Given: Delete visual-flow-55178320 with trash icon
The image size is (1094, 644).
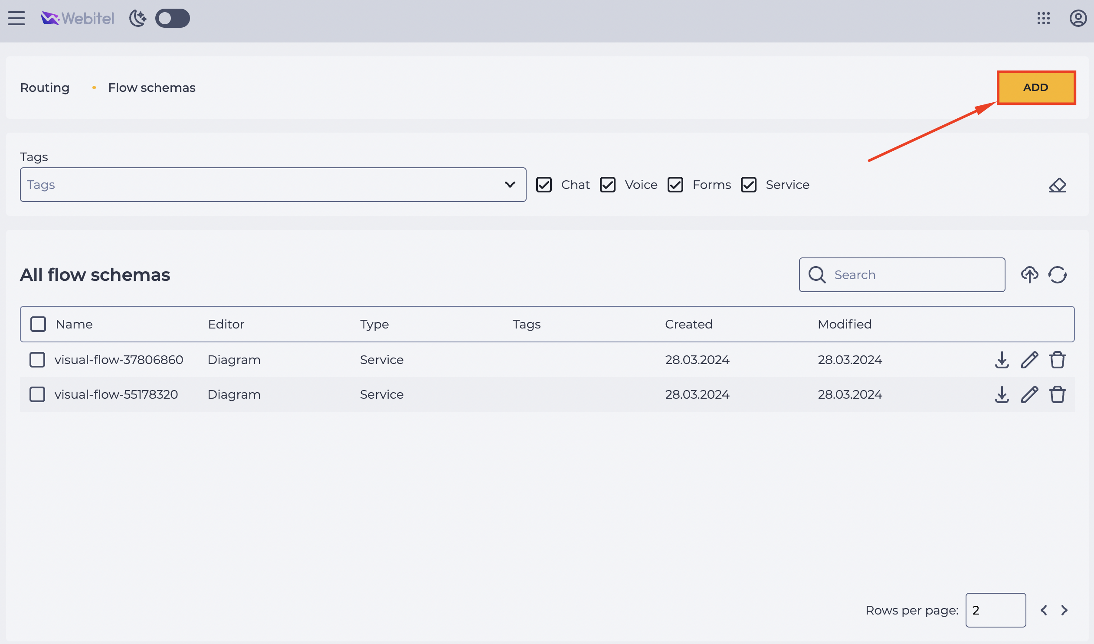Looking at the screenshot, I should (x=1057, y=394).
